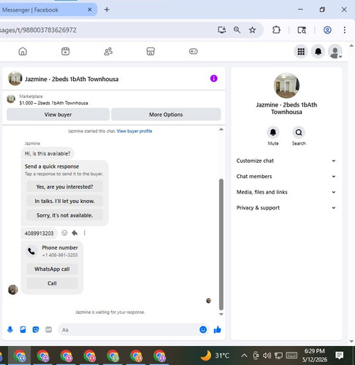Click the WhatsApp call button
The image size is (355, 365).
tap(52, 269)
